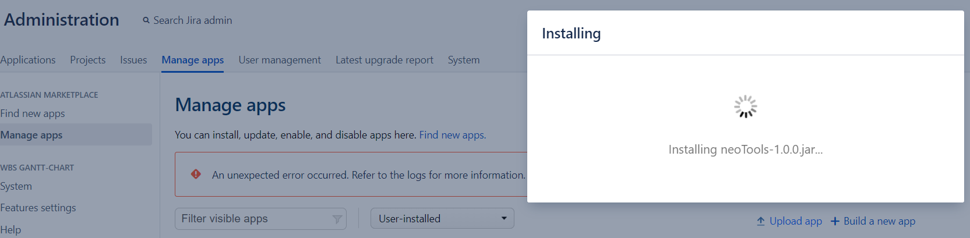The height and width of the screenshot is (238, 970).
Task: Click the Administration heading
Action: coord(61,20)
